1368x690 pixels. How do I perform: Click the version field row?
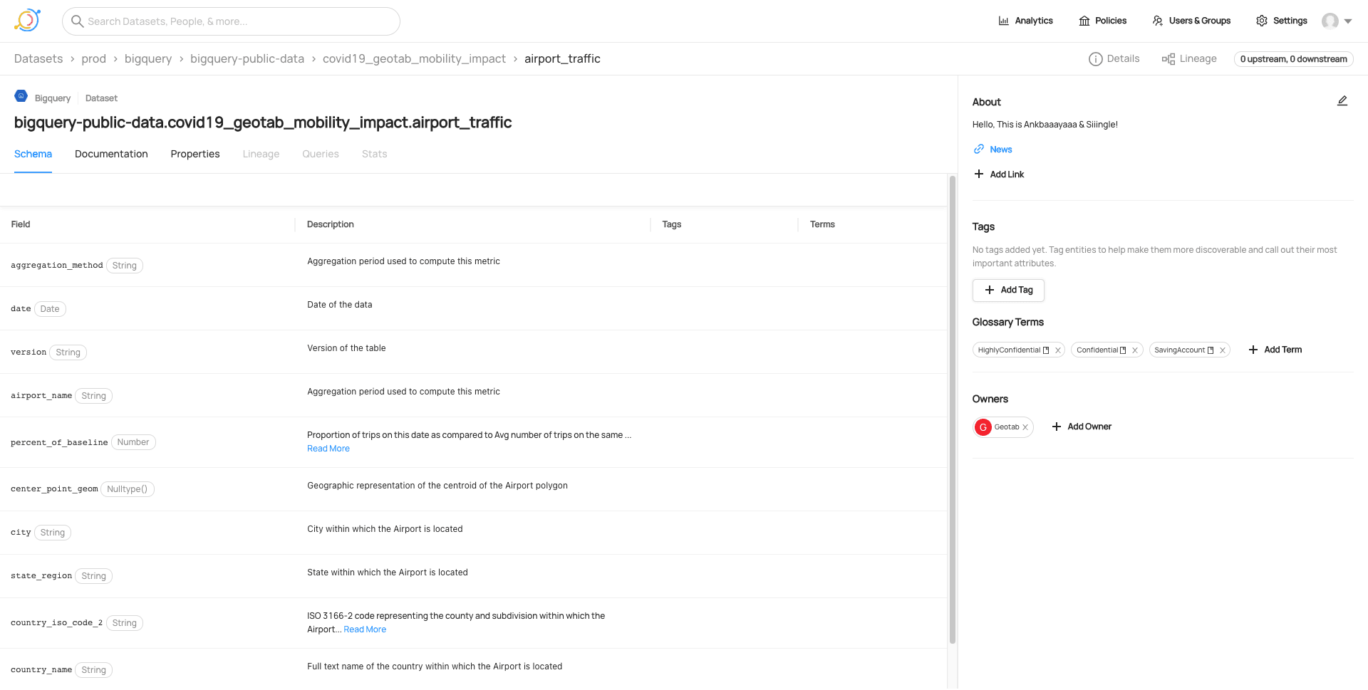(473, 352)
